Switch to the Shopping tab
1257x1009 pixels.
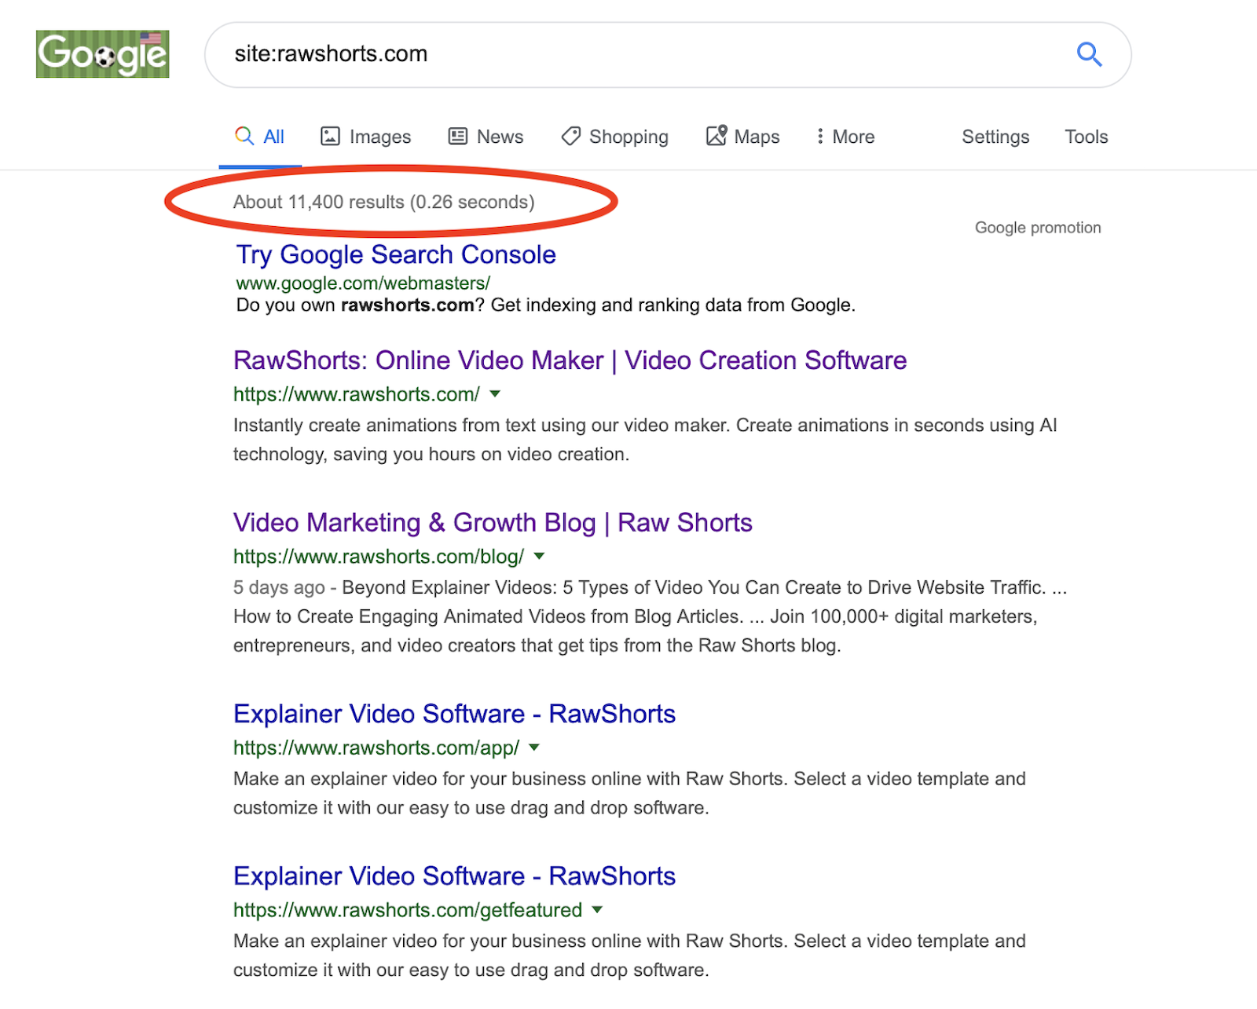pyautogui.click(x=614, y=137)
